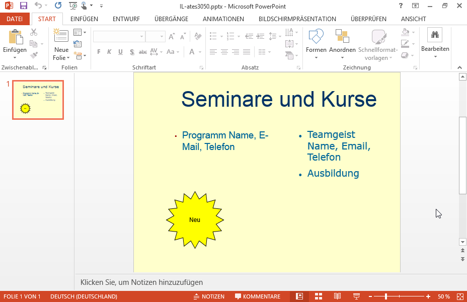
Task: Open KOMMENTARE pane
Action: pos(258,296)
